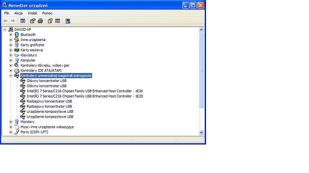
Task: Expand the Bluetooth node
Action: [11, 34]
